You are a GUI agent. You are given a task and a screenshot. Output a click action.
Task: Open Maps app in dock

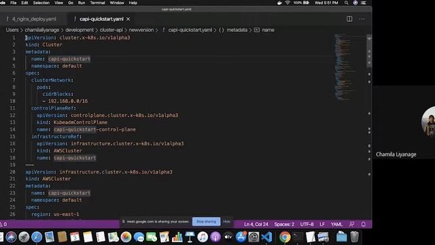(114, 237)
